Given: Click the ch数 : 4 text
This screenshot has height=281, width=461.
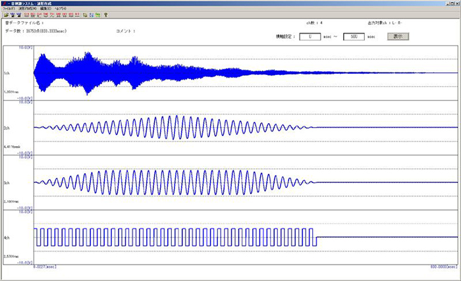Looking at the screenshot, I should pos(314,22).
